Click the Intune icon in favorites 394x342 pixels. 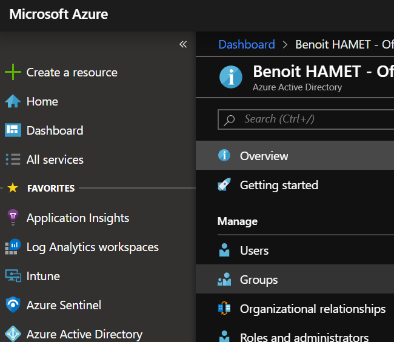pos(13,276)
